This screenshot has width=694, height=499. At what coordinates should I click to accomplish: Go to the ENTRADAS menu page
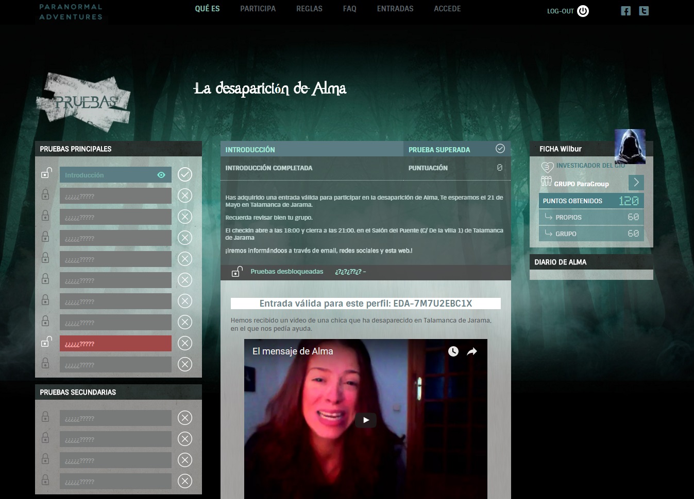click(395, 9)
